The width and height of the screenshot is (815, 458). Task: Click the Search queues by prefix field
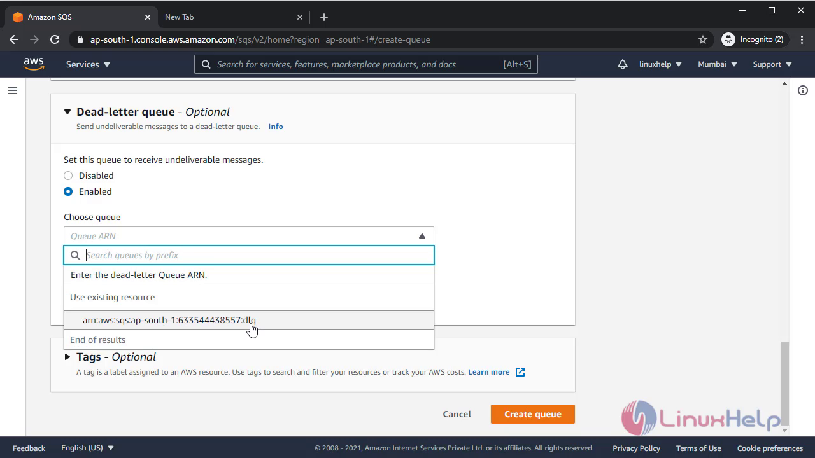click(249, 255)
